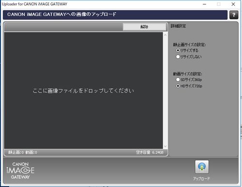
Task: Click the disabled maximize window button
Action: pos(219,4)
